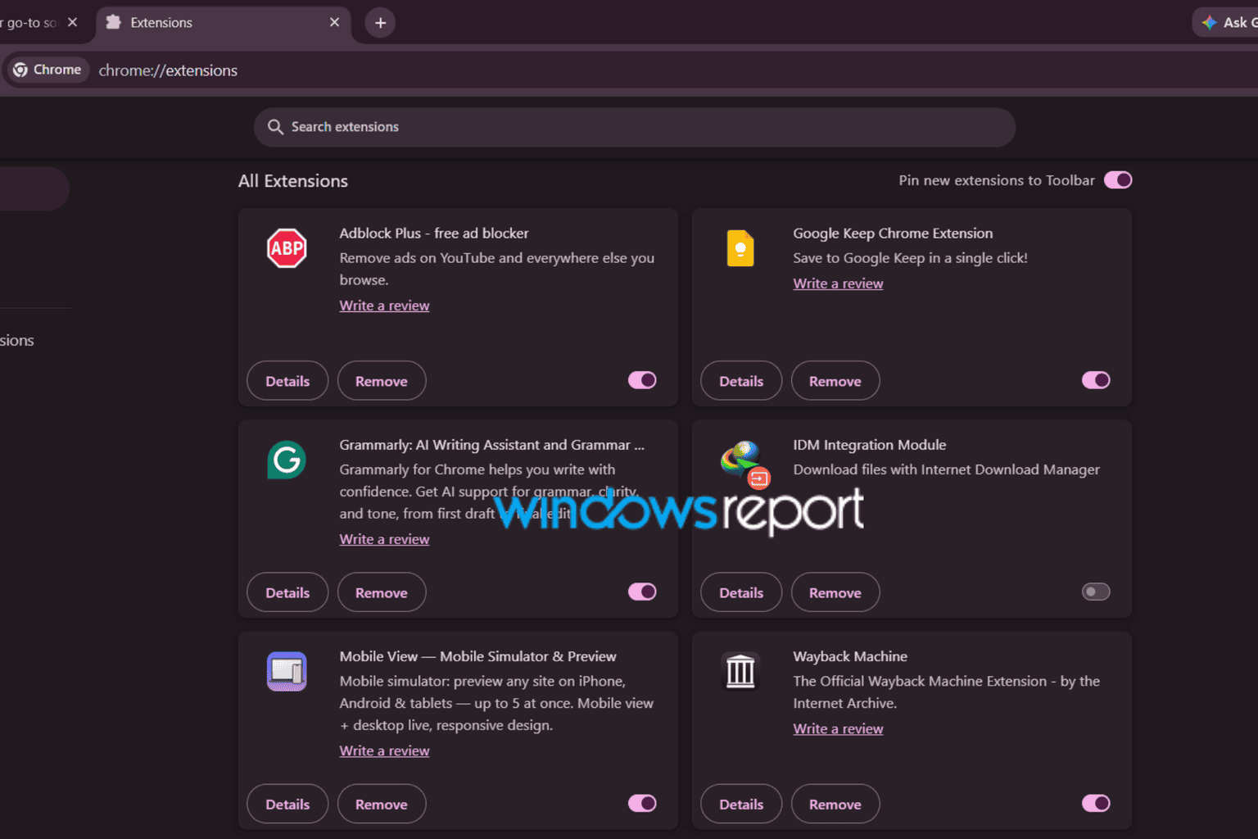The width and height of the screenshot is (1258, 839).
Task: Focus the Search extensions field
Action: [635, 127]
